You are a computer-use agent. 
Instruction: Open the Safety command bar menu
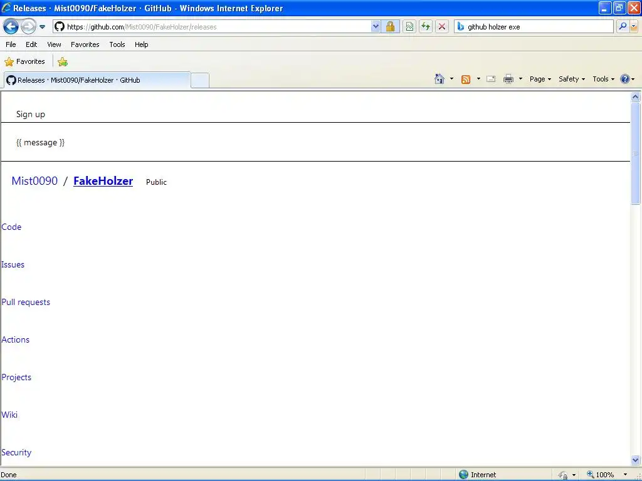(572, 79)
